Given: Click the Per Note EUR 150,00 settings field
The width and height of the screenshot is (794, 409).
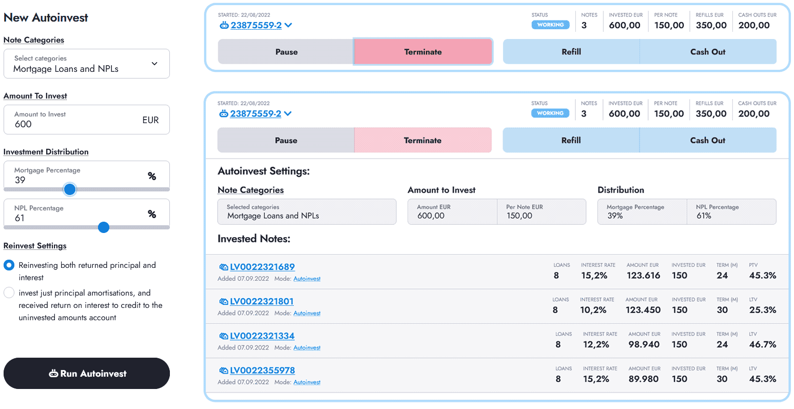Looking at the screenshot, I should [541, 211].
